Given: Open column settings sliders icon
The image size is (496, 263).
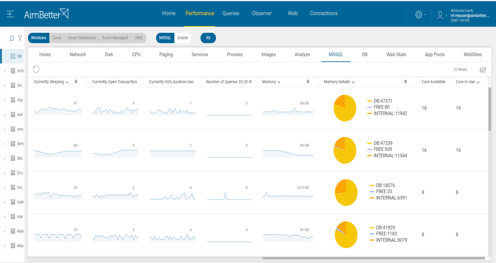Looking at the screenshot, I should pos(483,70).
